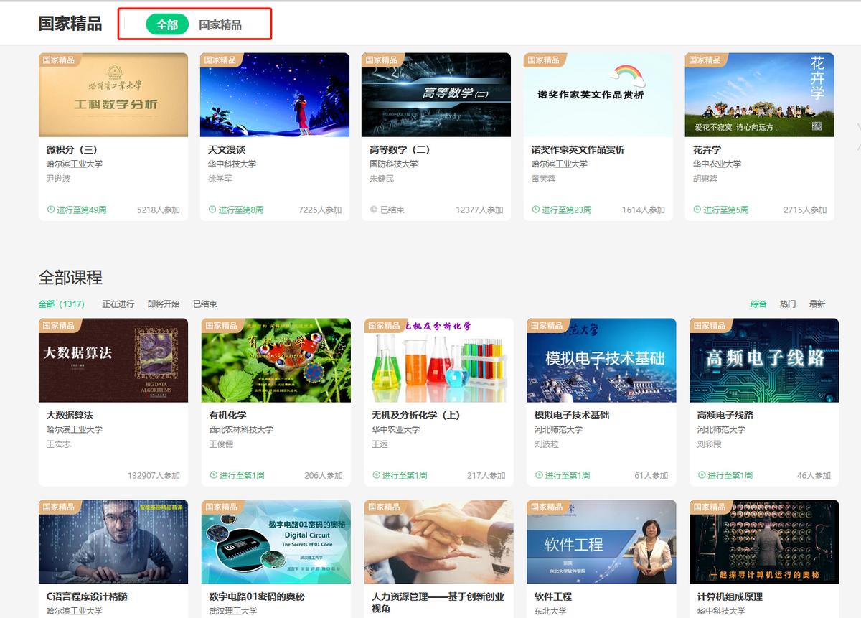
Task: Show only 已结束 courses
Action: click(x=207, y=304)
